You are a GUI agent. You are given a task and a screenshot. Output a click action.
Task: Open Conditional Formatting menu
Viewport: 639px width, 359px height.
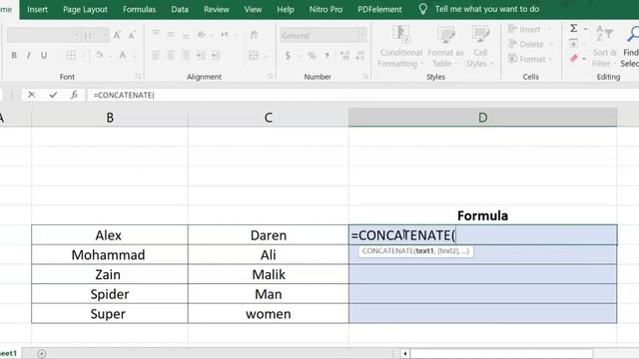[x=401, y=47]
